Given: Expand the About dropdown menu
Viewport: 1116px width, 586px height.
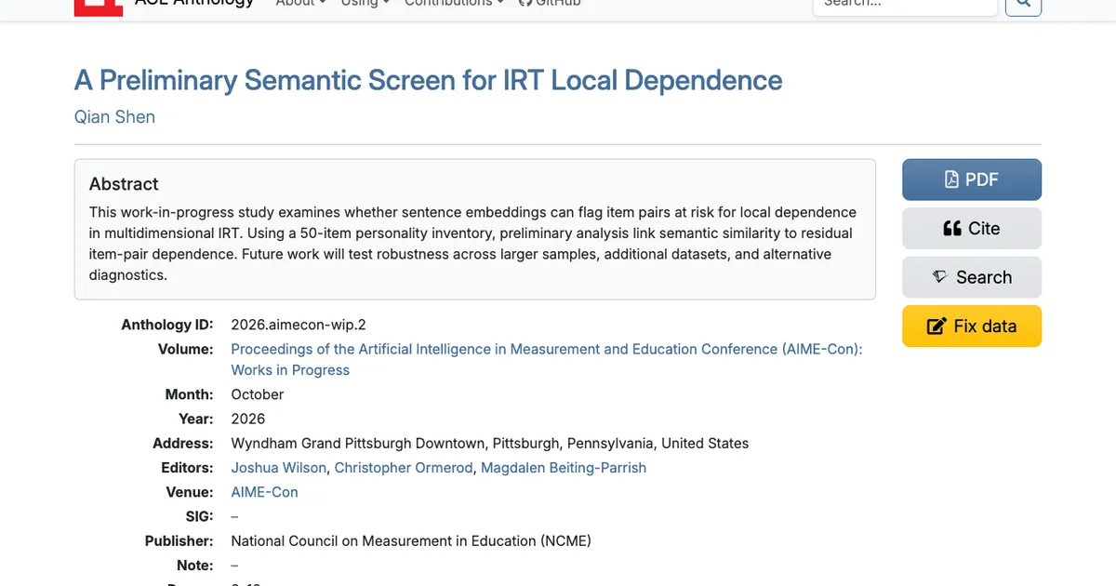Looking at the screenshot, I should (300, 4).
